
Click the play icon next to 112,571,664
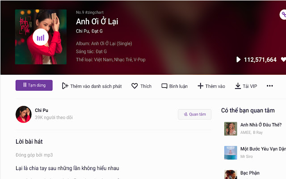pos(238,60)
